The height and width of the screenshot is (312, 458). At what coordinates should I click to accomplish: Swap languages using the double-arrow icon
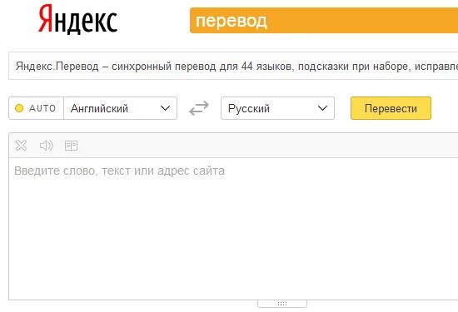[199, 108]
